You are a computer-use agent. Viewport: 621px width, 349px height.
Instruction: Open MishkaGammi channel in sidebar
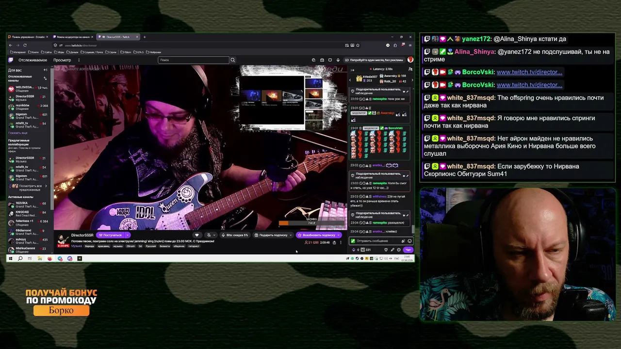point(28,250)
